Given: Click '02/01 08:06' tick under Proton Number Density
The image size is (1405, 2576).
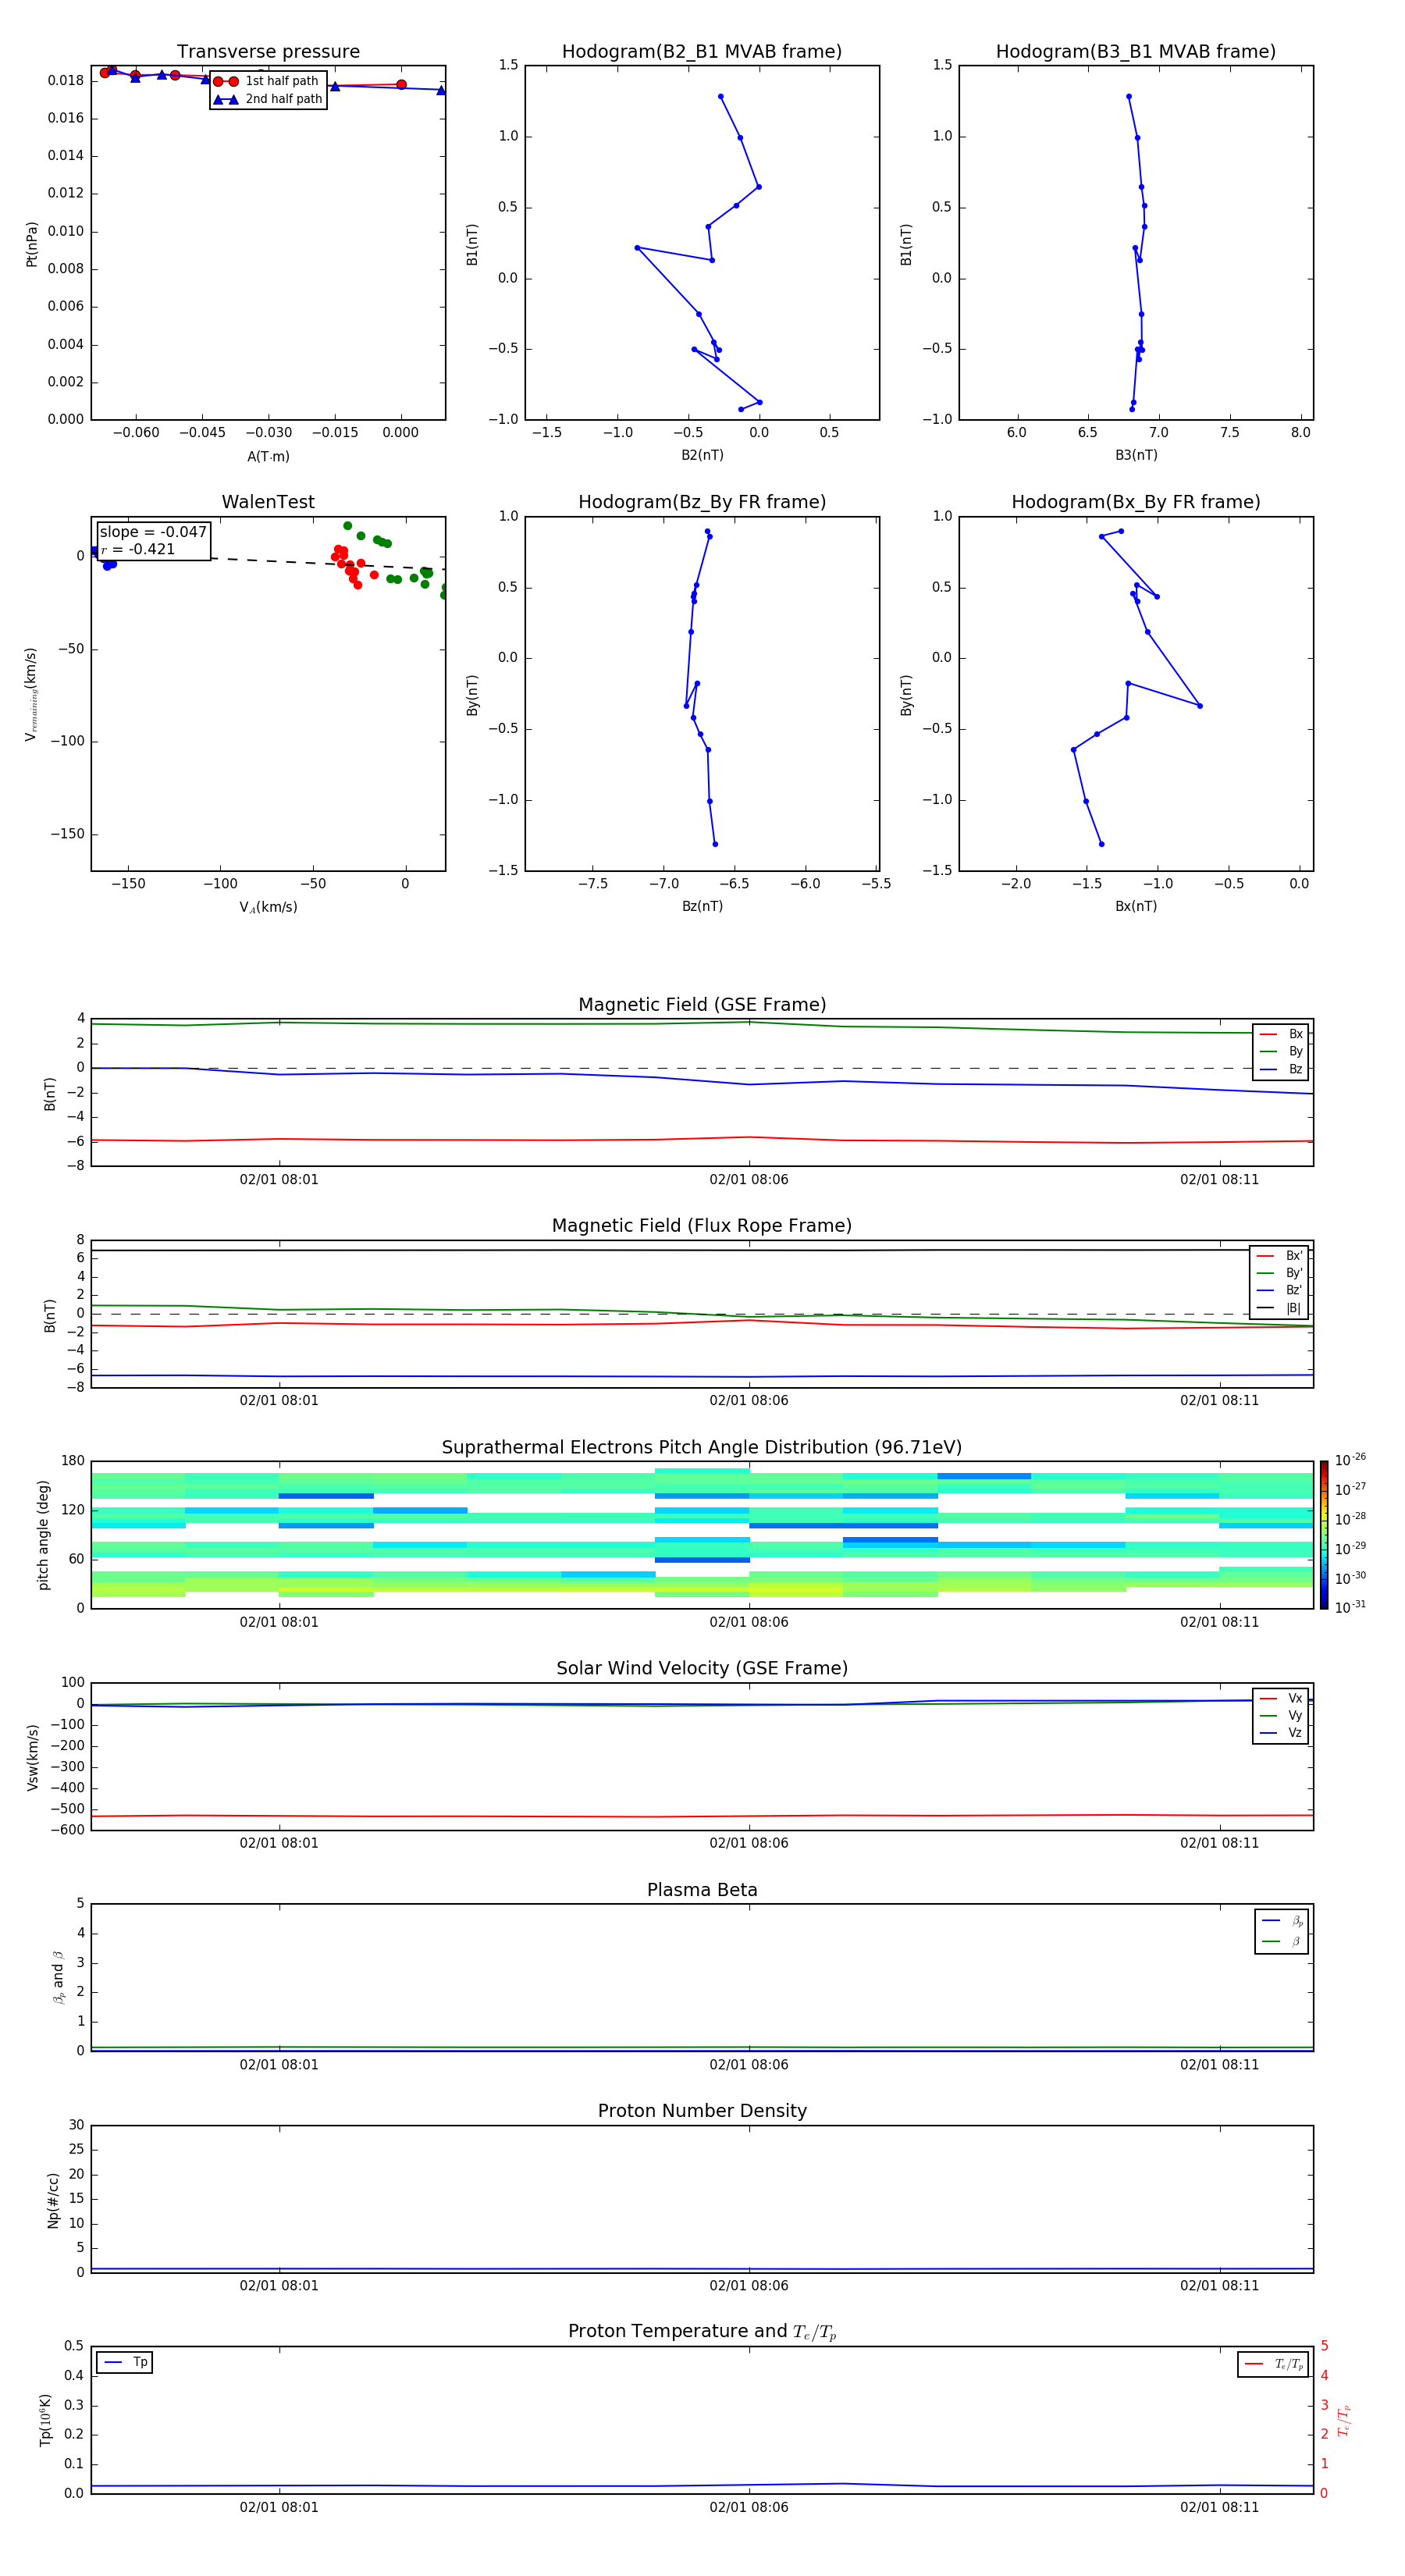Looking at the screenshot, I should click(x=749, y=2285).
